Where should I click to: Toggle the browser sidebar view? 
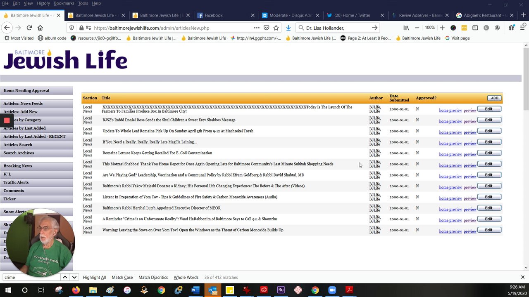(x=475, y=28)
